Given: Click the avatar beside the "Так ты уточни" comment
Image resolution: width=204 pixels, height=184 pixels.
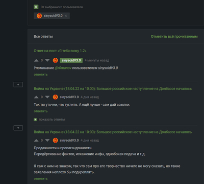Looking at the screenshot, I should pos(55,97).
